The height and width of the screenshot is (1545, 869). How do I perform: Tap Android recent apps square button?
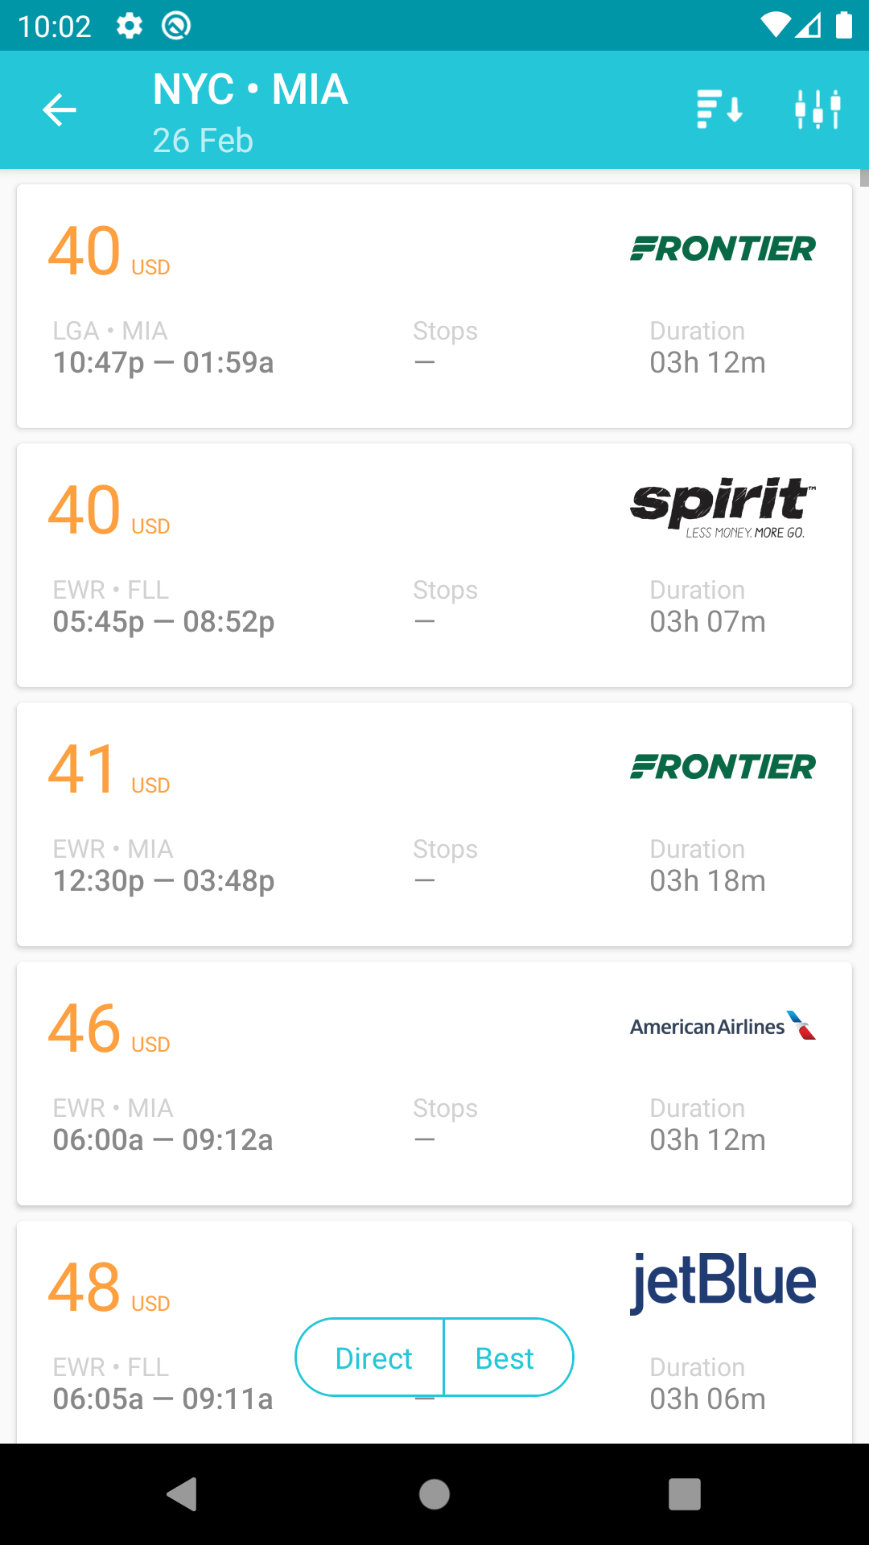(685, 1494)
